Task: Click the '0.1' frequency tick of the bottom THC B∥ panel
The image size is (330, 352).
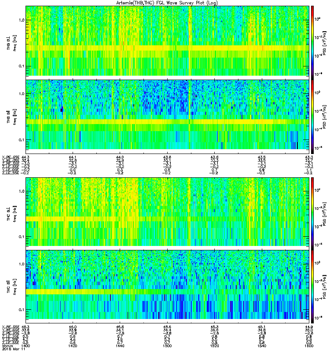Action: click(22, 310)
